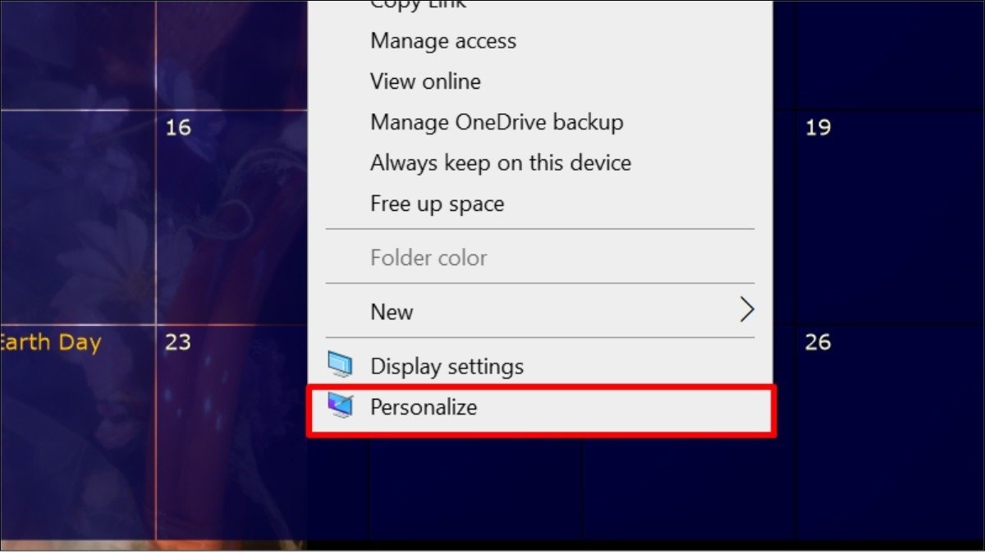
Task: Choose View online from the menu
Action: coord(425,81)
